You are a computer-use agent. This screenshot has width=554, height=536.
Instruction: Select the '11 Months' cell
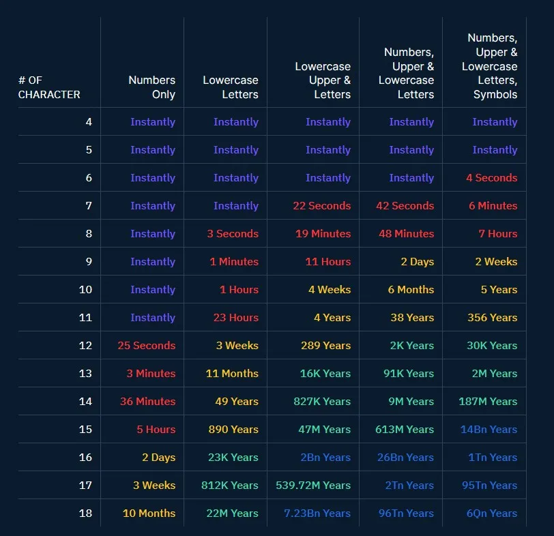232,373
